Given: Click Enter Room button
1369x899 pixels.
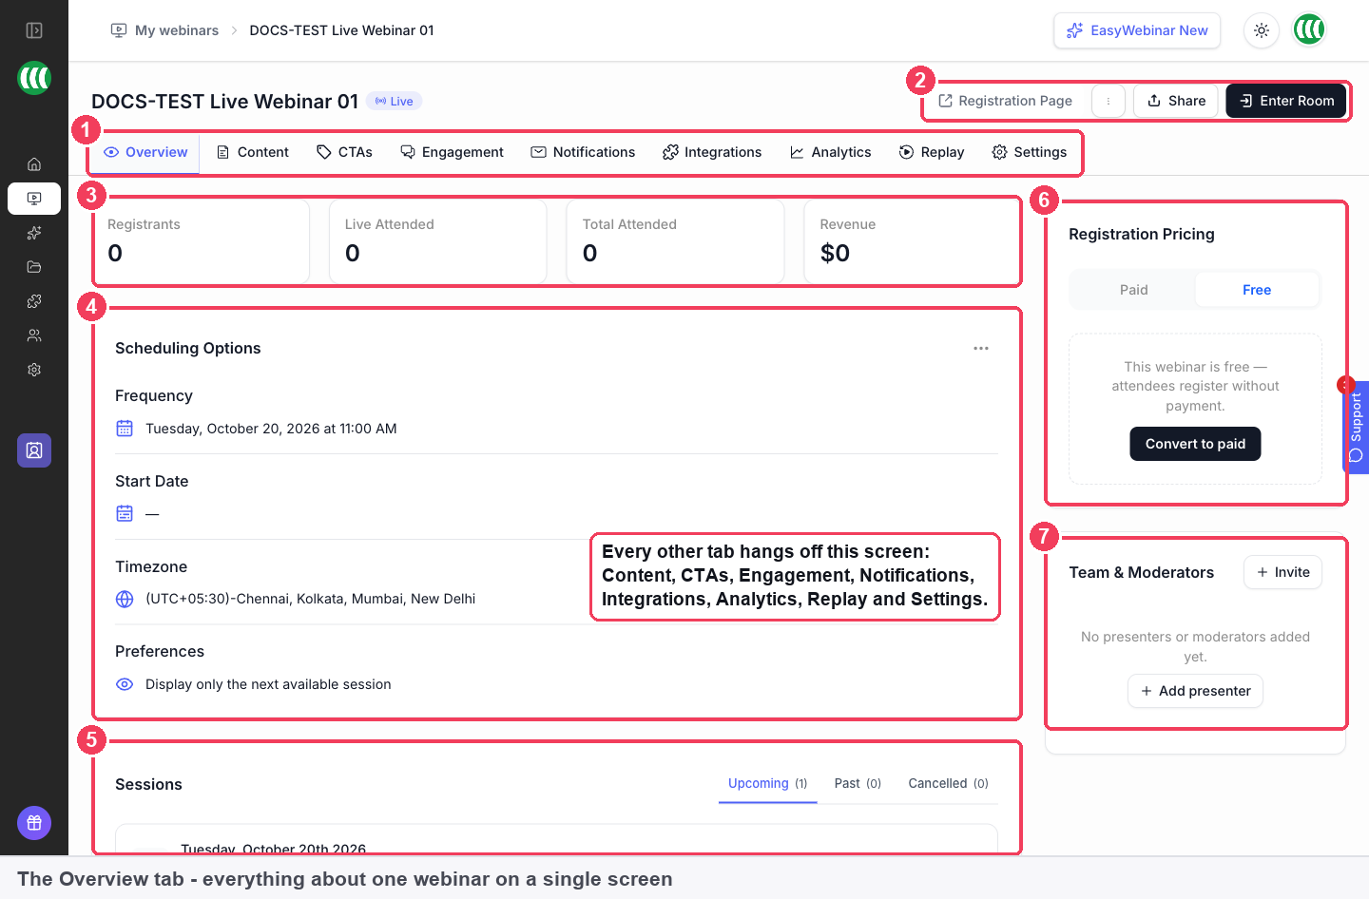Looking at the screenshot, I should [x=1286, y=101].
